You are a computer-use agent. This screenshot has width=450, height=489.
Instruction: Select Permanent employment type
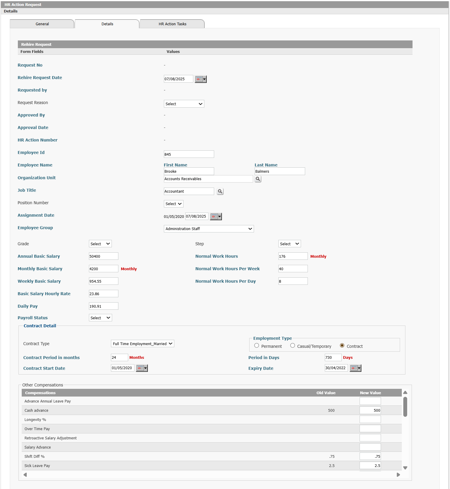pos(257,345)
